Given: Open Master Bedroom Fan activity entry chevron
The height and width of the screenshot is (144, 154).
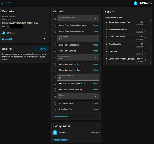Looking at the screenshot, I should (146, 38).
